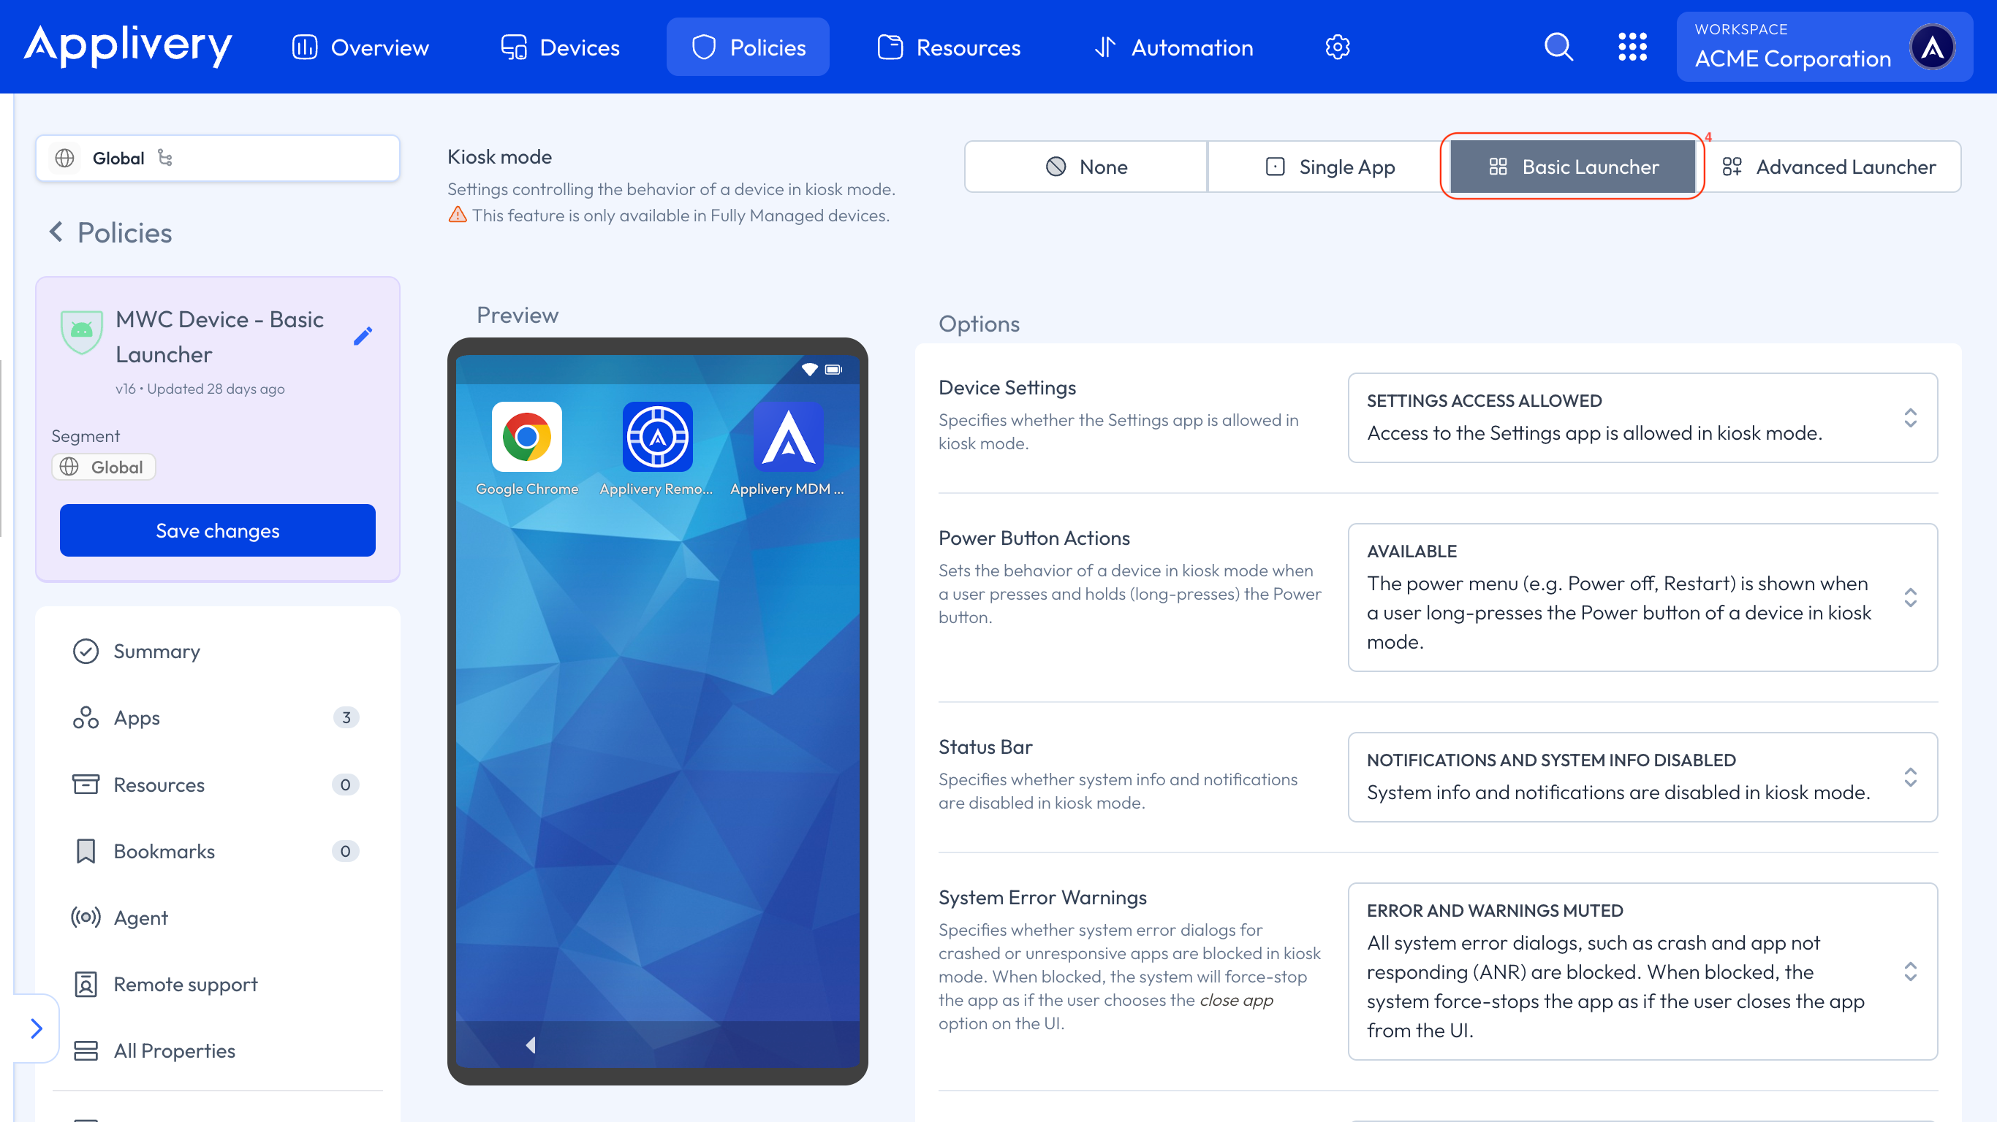Image resolution: width=1997 pixels, height=1122 pixels.
Task: Open the Status Bar dropdown
Action: pyautogui.click(x=1642, y=776)
